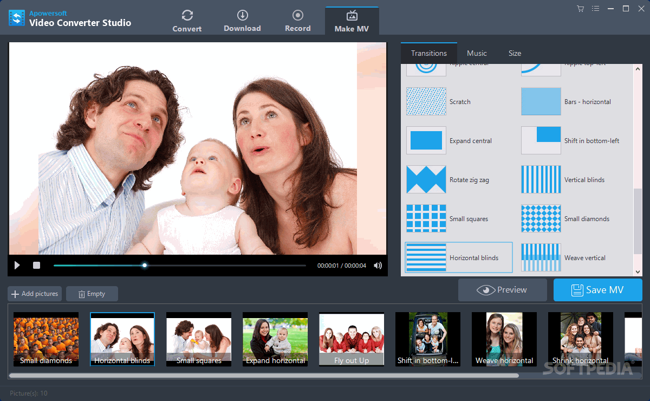The image size is (650, 401).
Task: Select the Small squares picture thumbnail
Action: tap(198, 339)
